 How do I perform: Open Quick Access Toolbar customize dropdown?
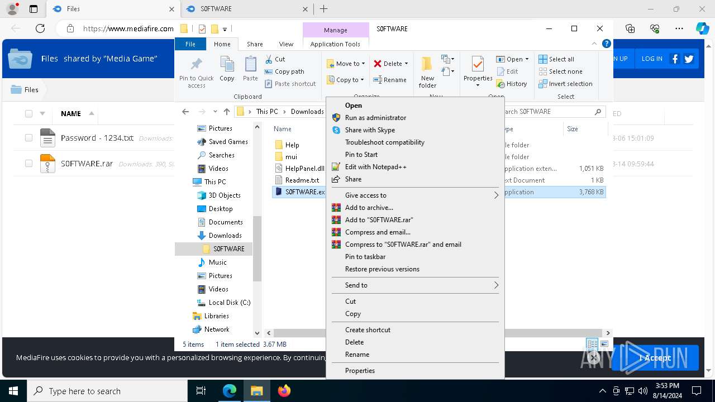coord(225,29)
